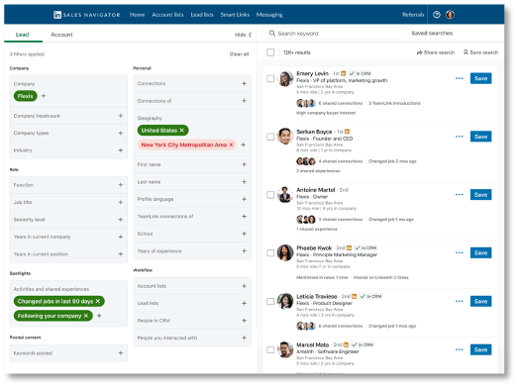Open Antoine Martel's profile name link
Image resolution: width=517 pixels, height=387 pixels.
316,190
